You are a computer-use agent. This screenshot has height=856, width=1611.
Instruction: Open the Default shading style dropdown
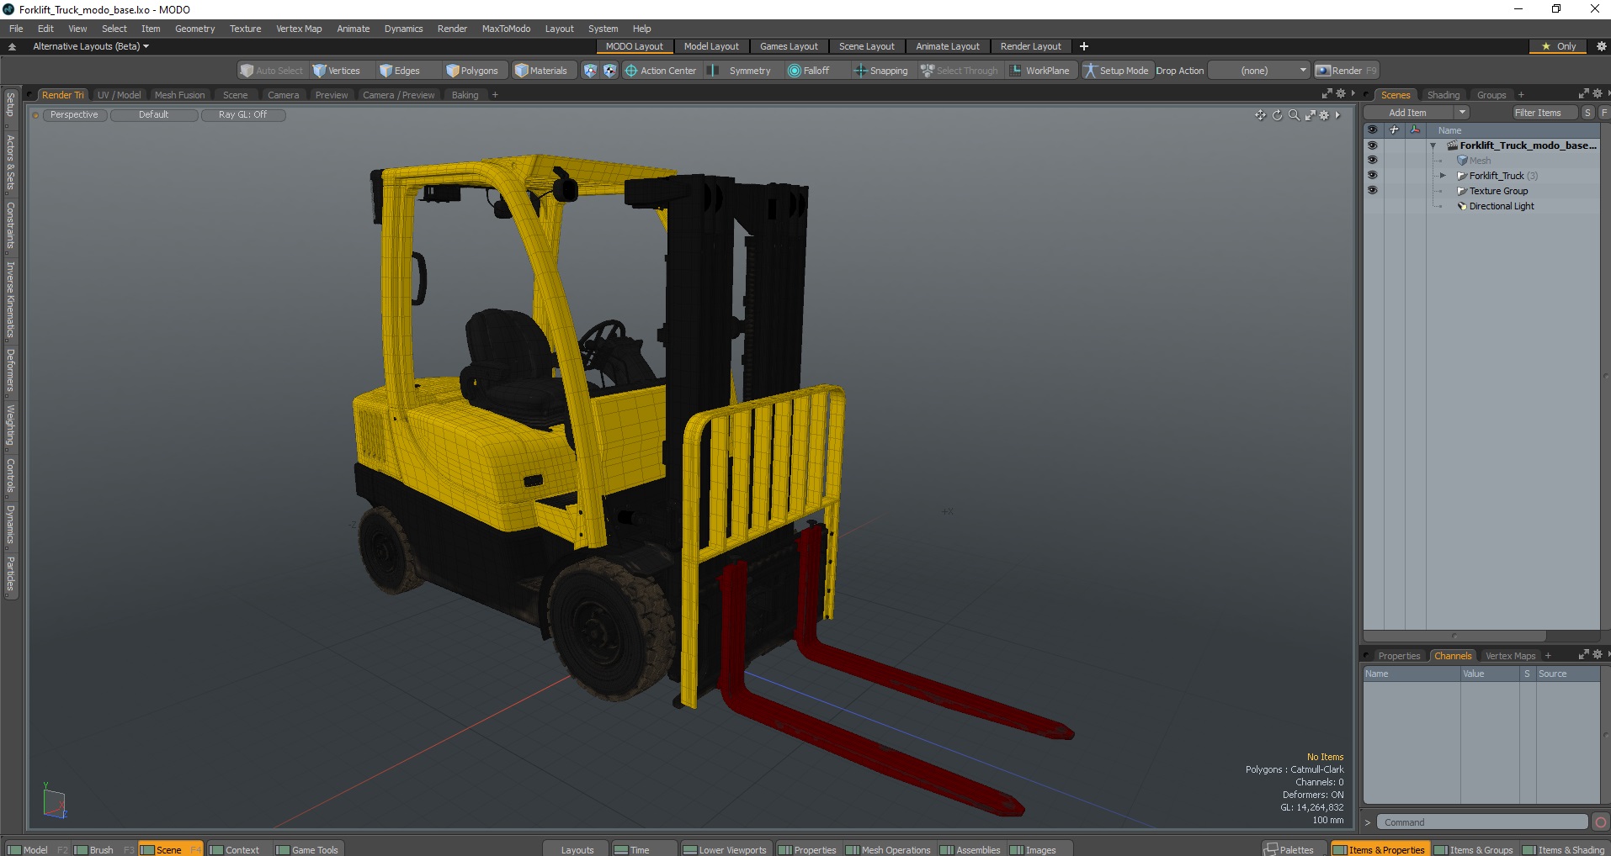(x=154, y=114)
